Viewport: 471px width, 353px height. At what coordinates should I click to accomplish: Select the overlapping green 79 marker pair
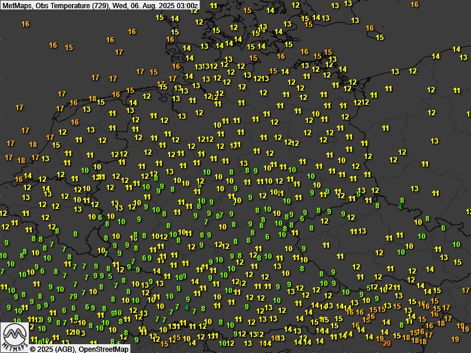(73, 296)
